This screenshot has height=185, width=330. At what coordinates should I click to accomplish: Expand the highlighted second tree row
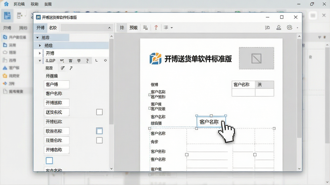tap(40, 46)
